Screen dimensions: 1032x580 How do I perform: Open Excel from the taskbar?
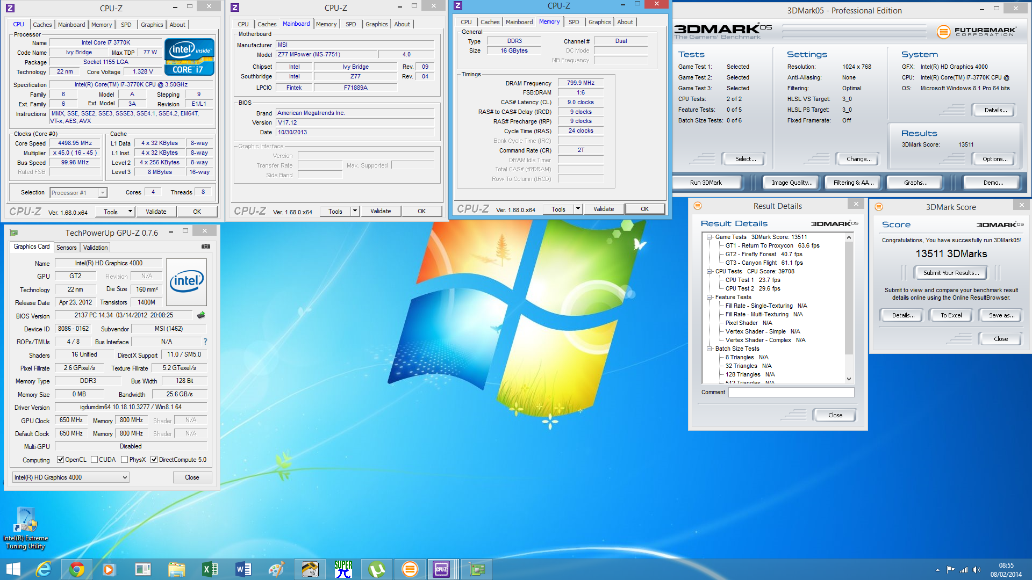[210, 569]
